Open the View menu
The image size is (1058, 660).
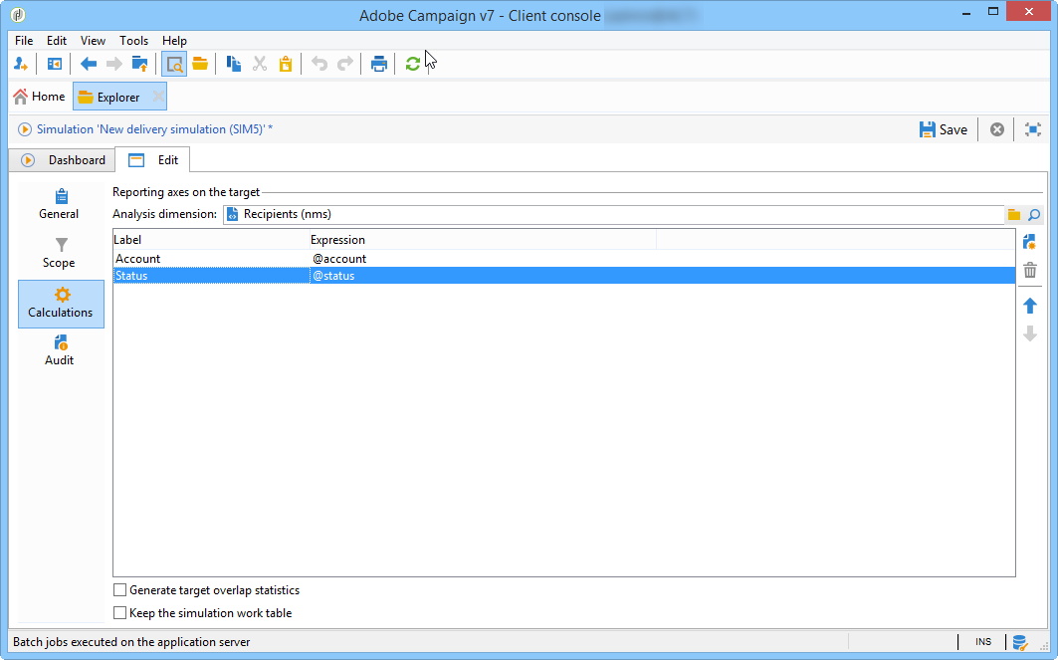[x=93, y=41]
